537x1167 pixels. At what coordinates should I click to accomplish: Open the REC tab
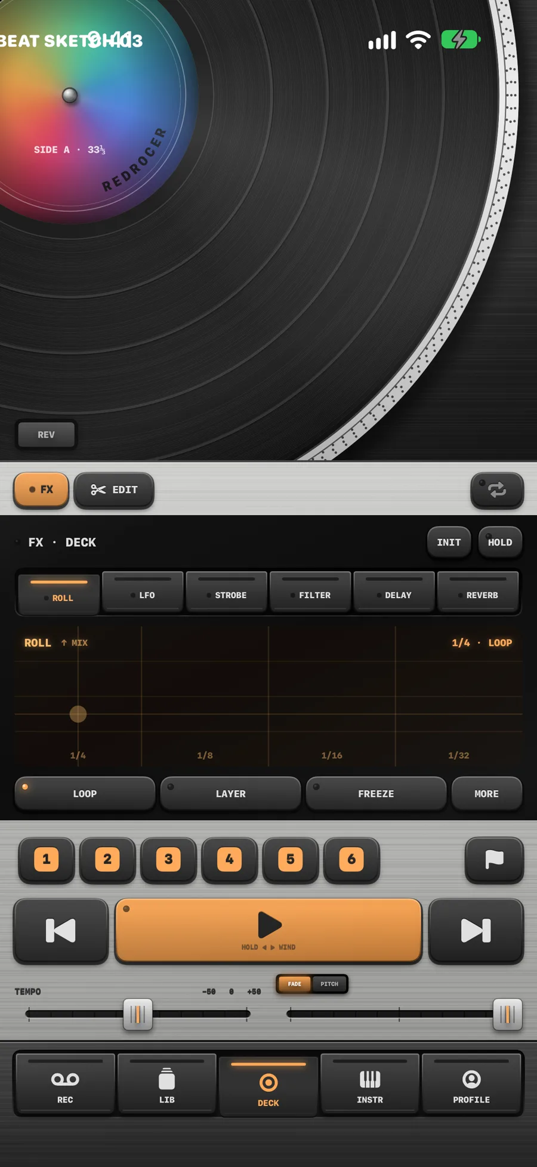pyautogui.click(x=65, y=1083)
